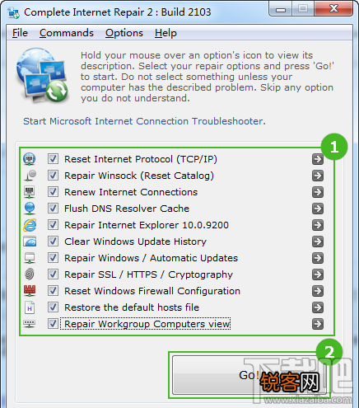
Task: Uncheck Repair Winsock (Reset Catalog)
Action: click(x=53, y=176)
